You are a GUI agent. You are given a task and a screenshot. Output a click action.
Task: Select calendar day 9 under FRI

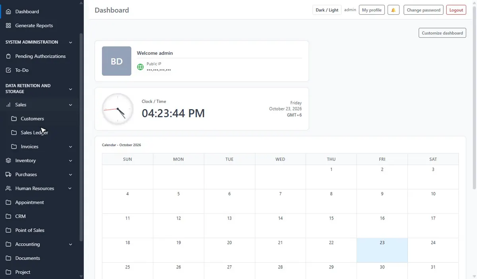pos(382,202)
